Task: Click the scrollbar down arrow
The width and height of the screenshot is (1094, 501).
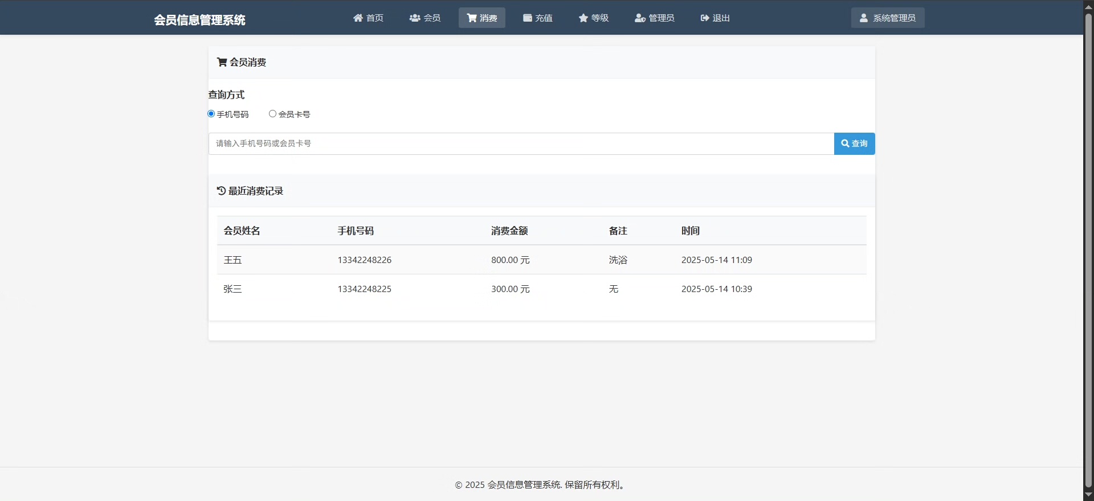Action: click(x=1088, y=495)
